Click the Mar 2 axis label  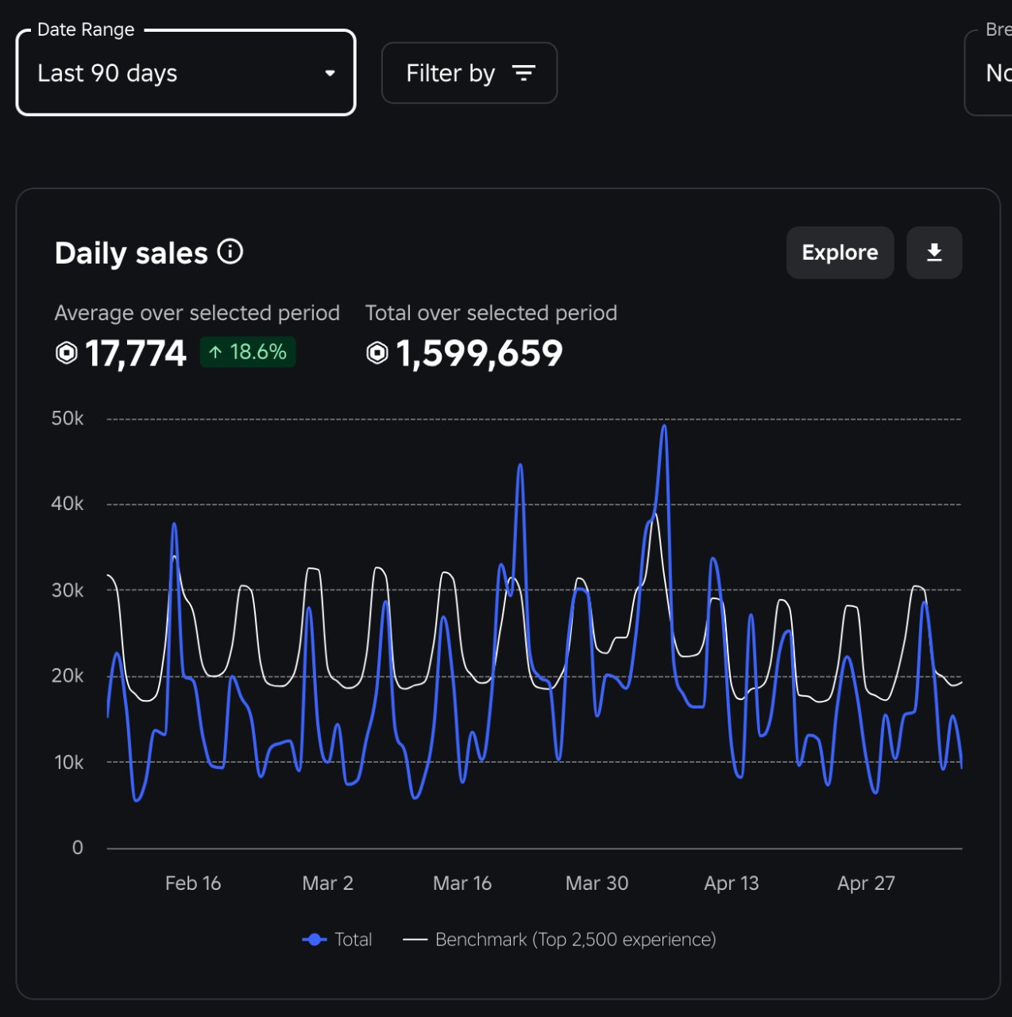(x=328, y=884)
